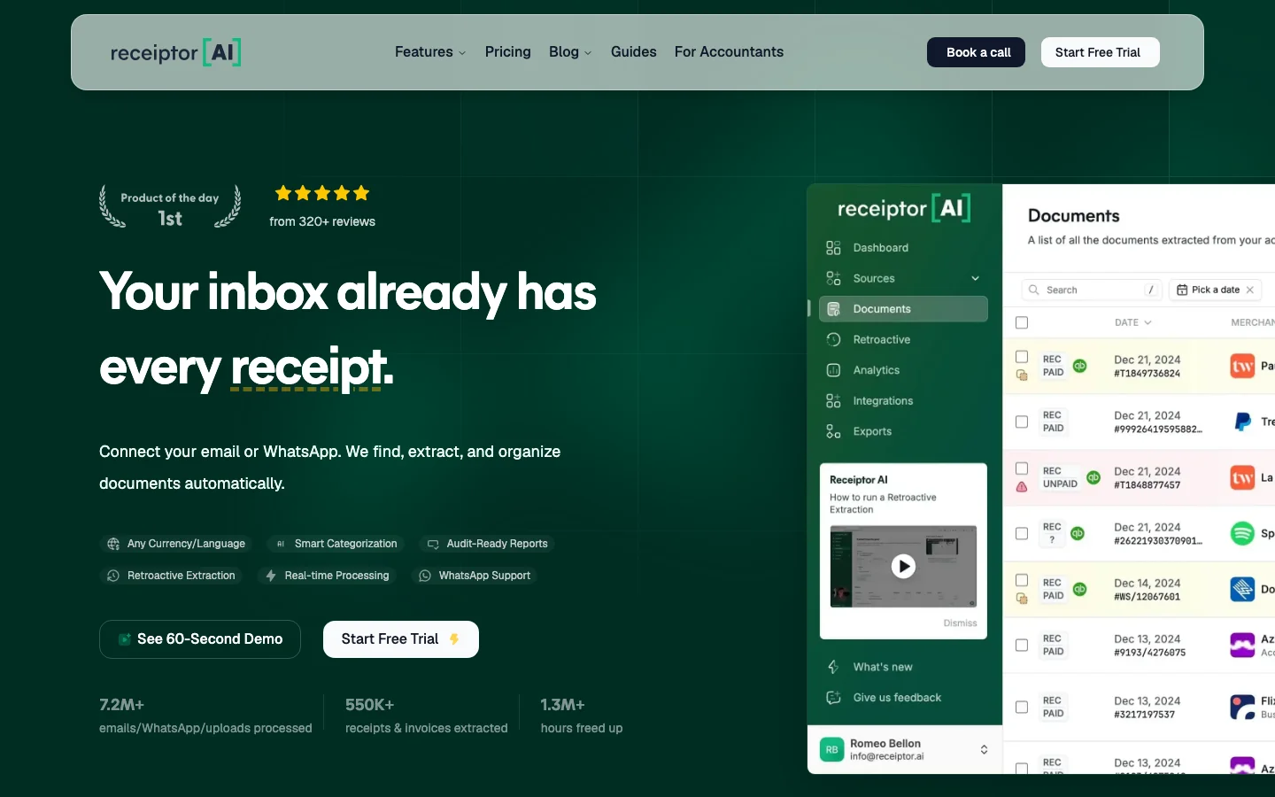This screenshot has height=797, width=1275.
Task: Click the documents Search field
Action: click(x=1092, y=290)
